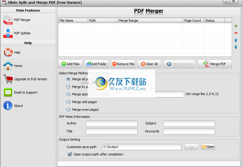This screenshot has height=167, width=243.
Task: Start merging with Merge PDF button
Action: [x=214, y=64]
